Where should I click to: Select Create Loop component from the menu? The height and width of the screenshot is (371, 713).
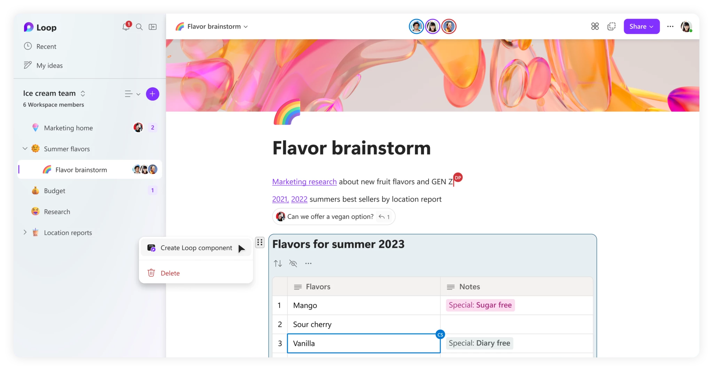tap(196, 248)
